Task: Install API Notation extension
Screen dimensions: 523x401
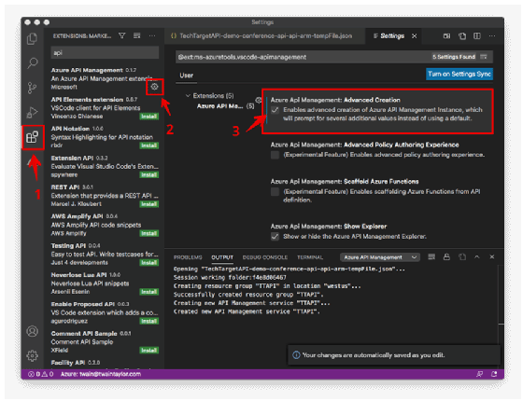Action: click(148, 145)
